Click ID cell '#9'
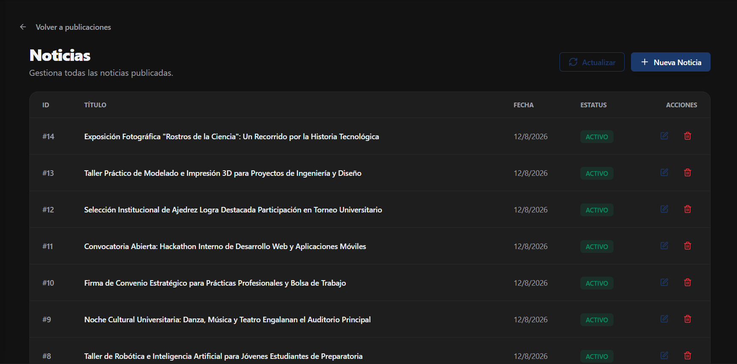This screenshot has height=364, width=737. 47,320
